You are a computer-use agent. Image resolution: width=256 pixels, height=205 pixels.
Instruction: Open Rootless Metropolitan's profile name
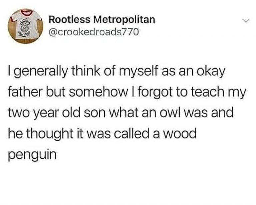coord(102,20)
